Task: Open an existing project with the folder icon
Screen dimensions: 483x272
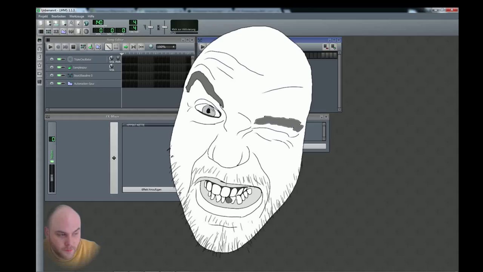Action: [x=56, y=23]
